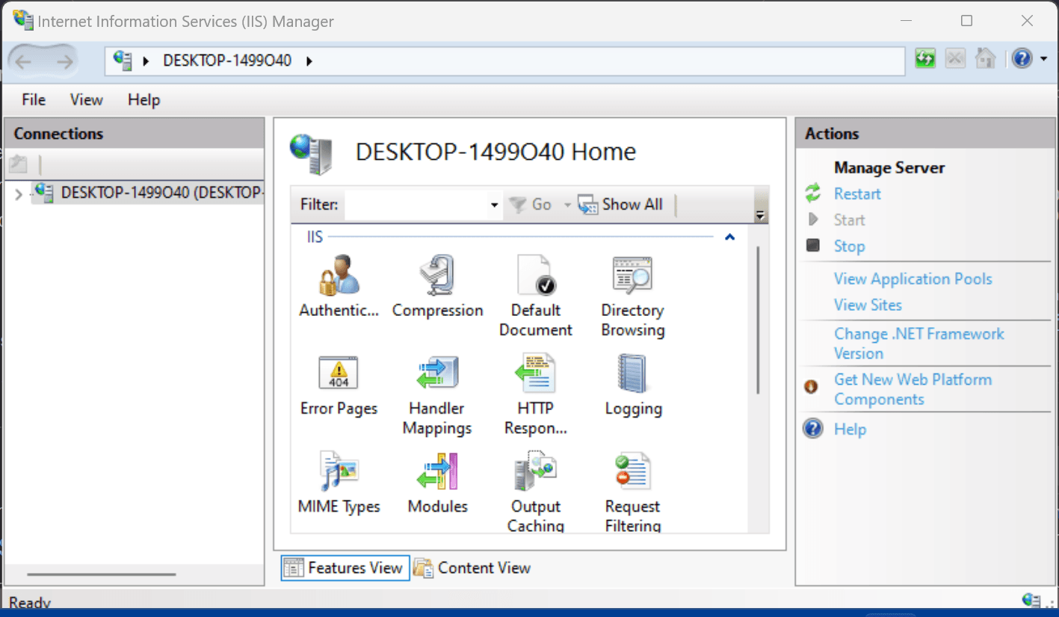This screenshot has width=1059, height=617.
Task: Open View Application Pools
Action: click(x=913, y=278)
